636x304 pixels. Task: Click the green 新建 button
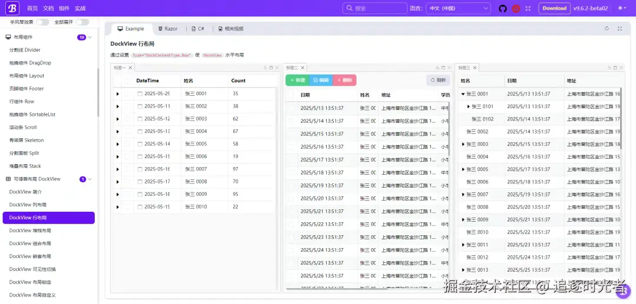(297, 80)
